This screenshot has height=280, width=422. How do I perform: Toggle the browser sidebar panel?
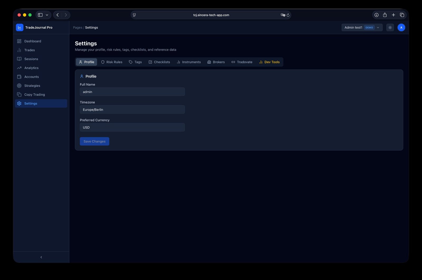click(40, 15)
